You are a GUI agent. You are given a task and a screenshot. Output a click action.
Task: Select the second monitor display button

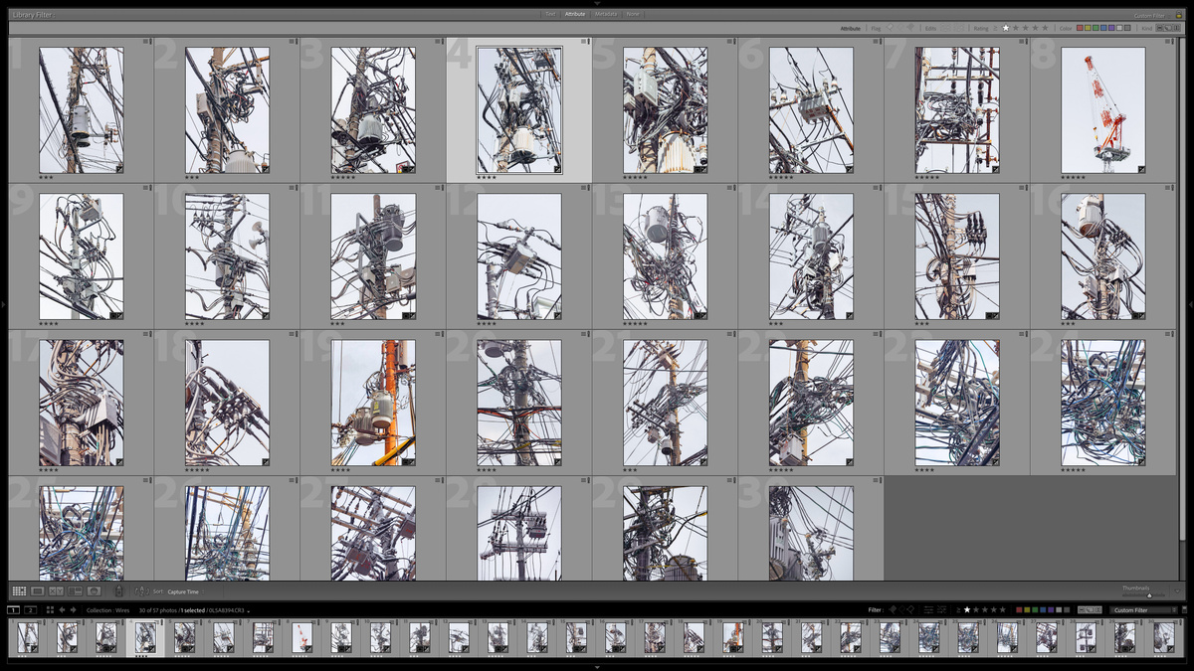tap(31, 610)
